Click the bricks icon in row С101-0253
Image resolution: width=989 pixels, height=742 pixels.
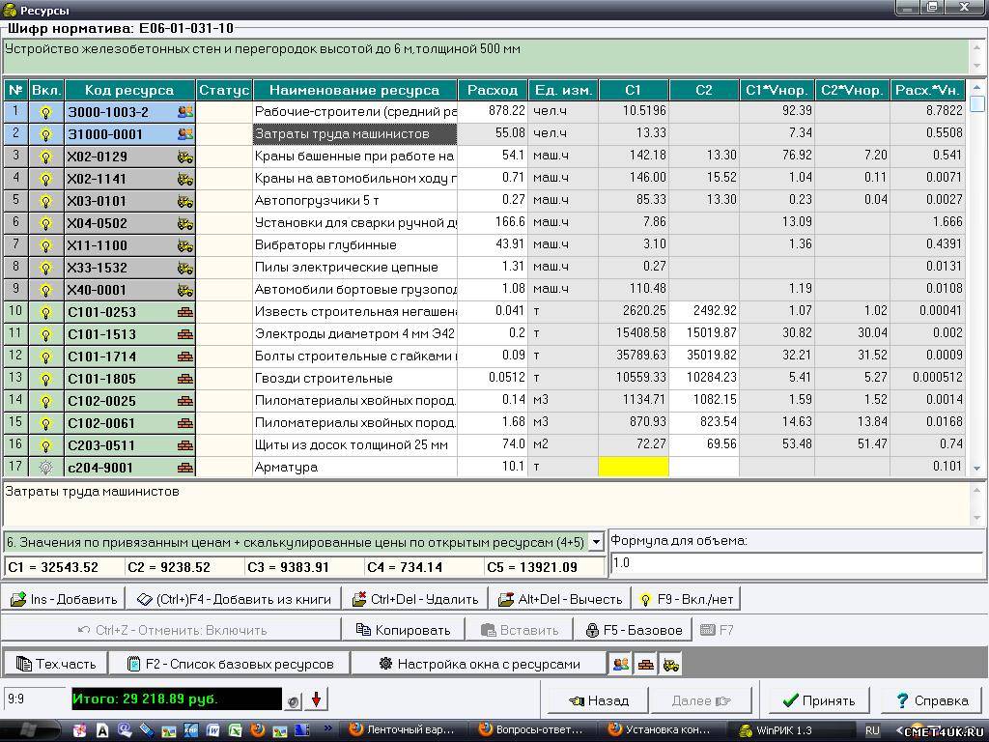coord(184,312)
